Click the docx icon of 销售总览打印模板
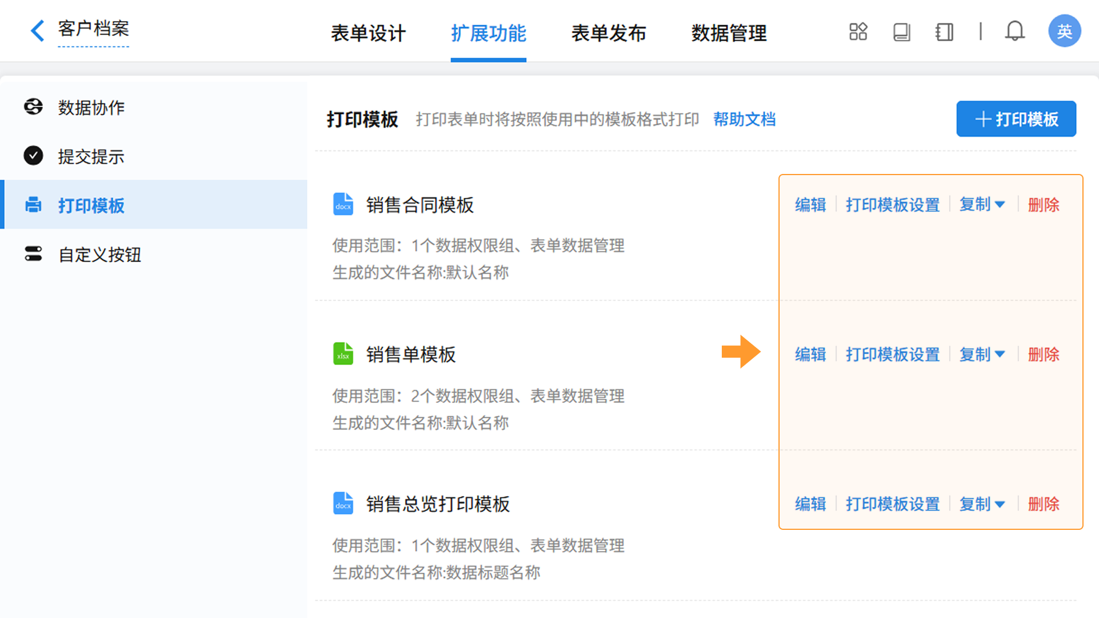Screen dimensions: 1099x618 (x=343, y=504)
